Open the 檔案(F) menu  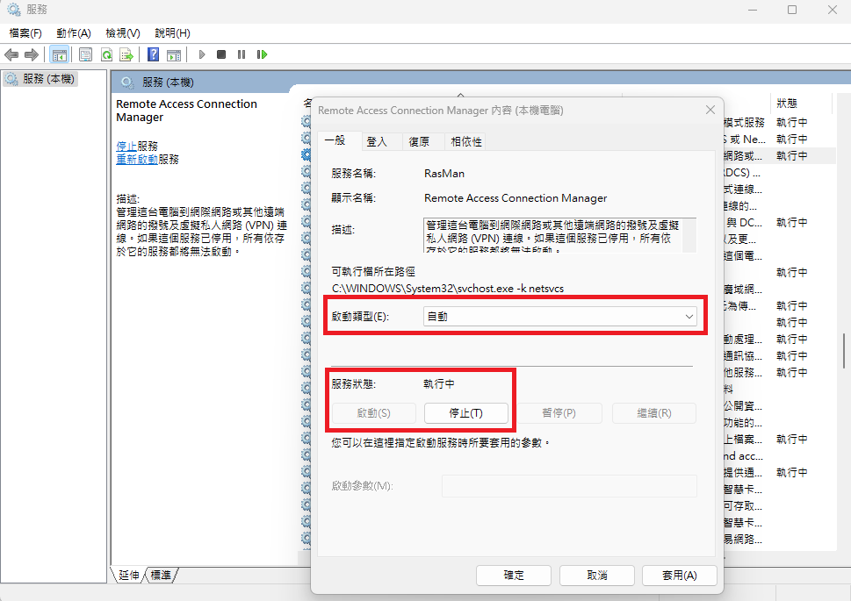point(25,33)
